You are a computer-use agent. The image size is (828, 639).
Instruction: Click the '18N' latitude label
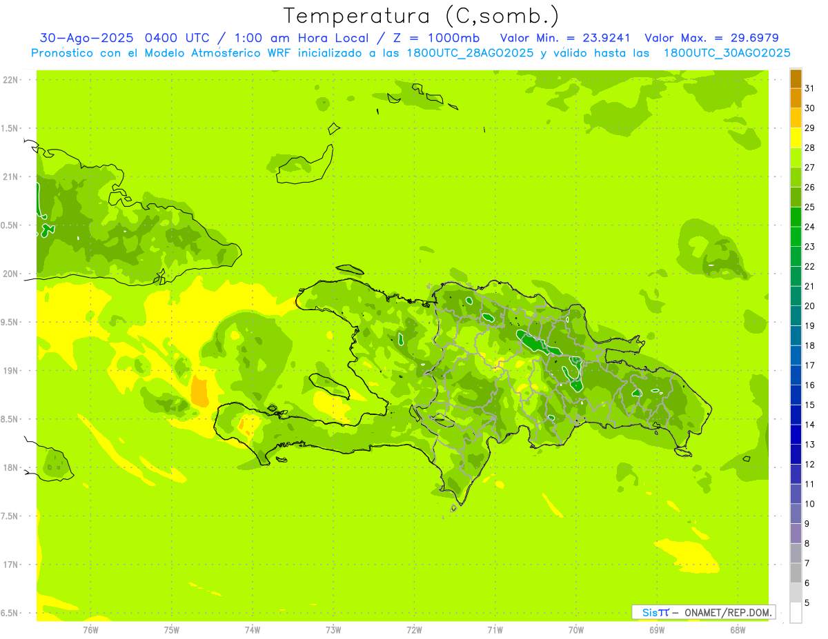pos(11,468)
